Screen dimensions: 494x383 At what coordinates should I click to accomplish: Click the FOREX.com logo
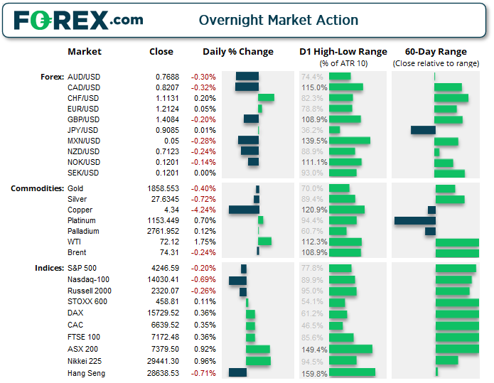click(78, 20)
